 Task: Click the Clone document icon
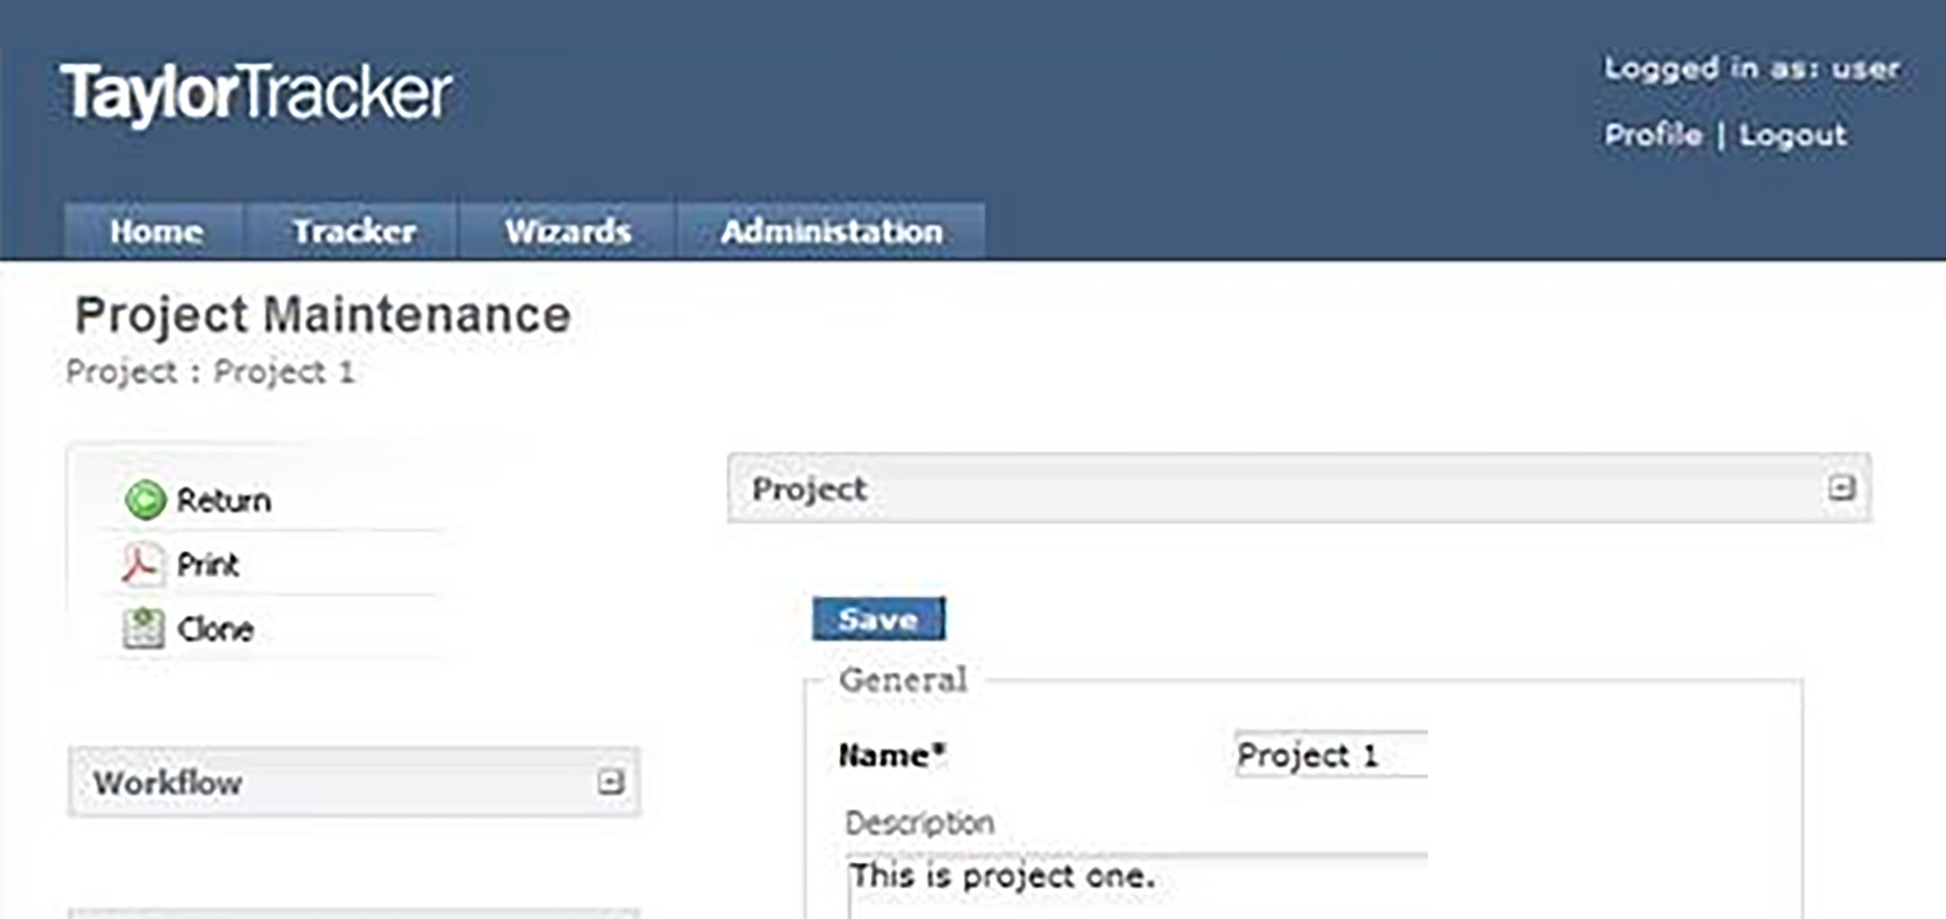(143, 629)
